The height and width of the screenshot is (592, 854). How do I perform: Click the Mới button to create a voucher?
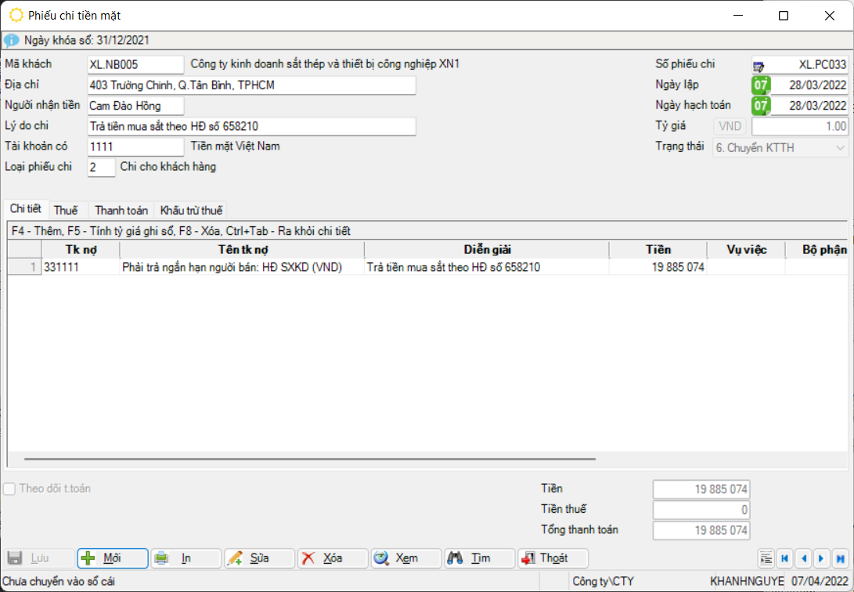point(112,558)
